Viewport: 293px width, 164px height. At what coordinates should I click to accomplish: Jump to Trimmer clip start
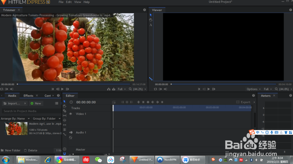[x=53, y=89]
